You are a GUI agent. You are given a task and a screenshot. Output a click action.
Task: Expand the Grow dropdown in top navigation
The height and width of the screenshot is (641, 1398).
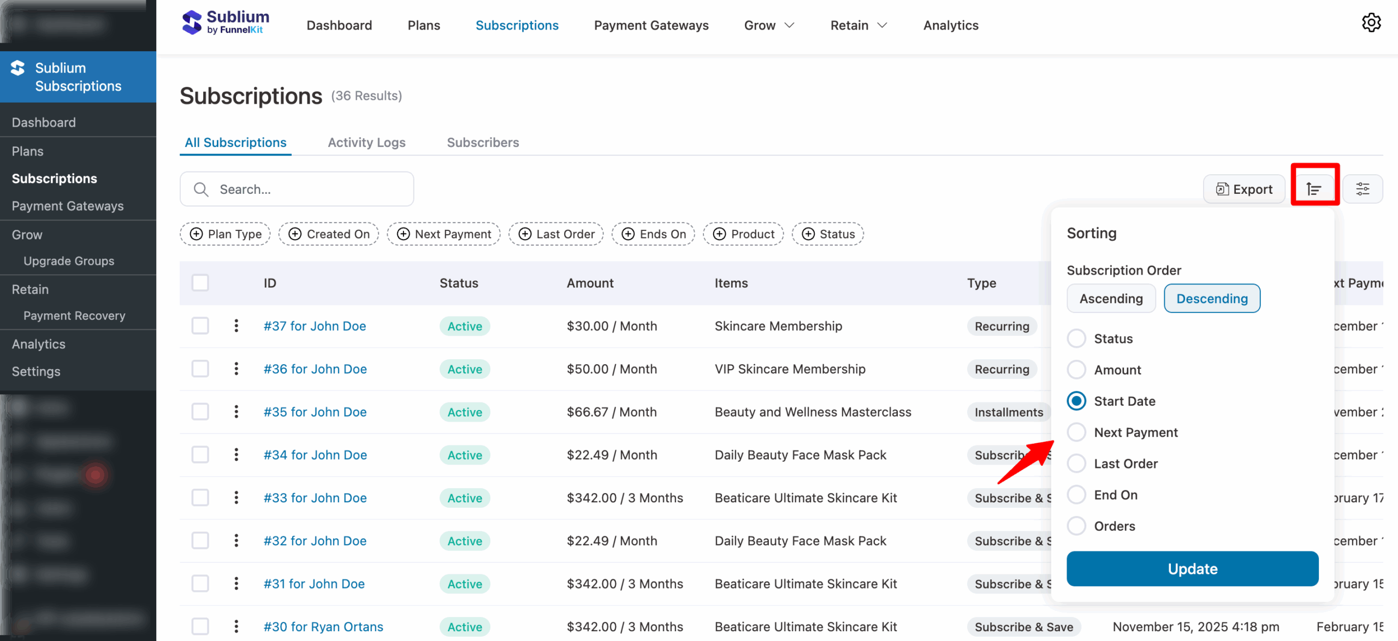(768, 25)
